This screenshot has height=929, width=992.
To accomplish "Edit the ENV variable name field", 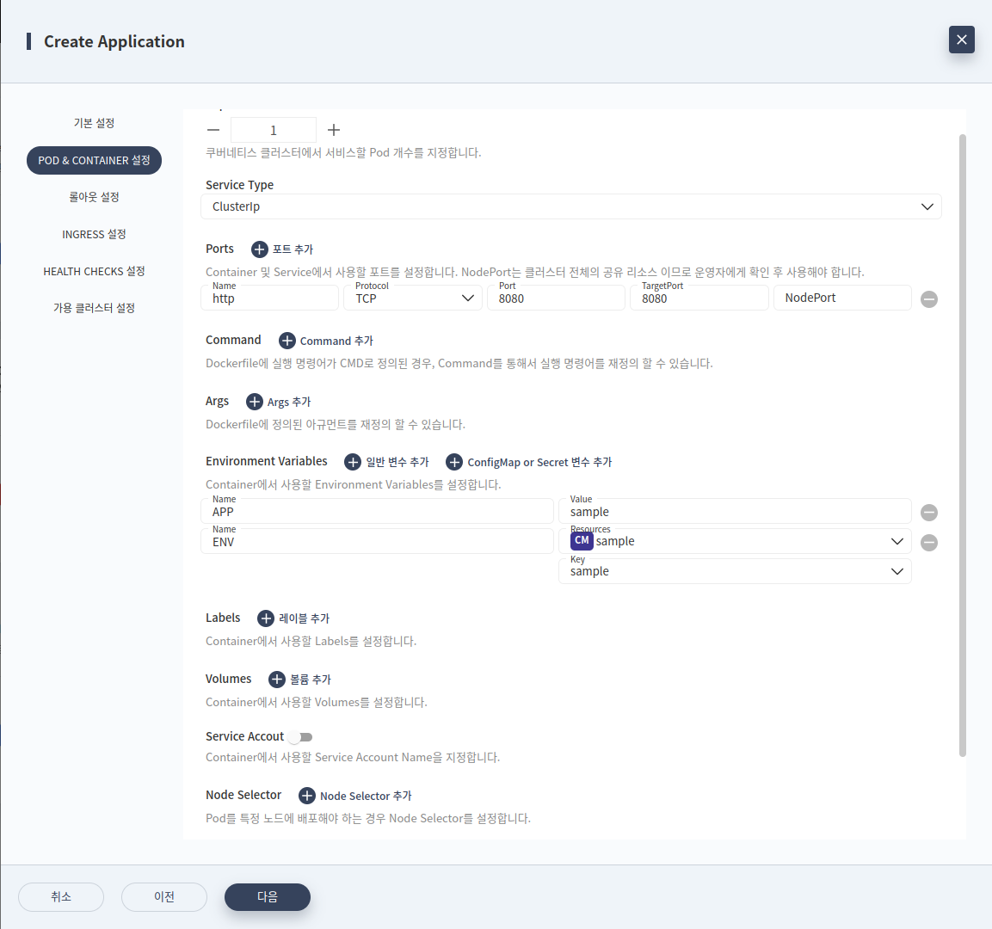I will click(x=377, y=541).
